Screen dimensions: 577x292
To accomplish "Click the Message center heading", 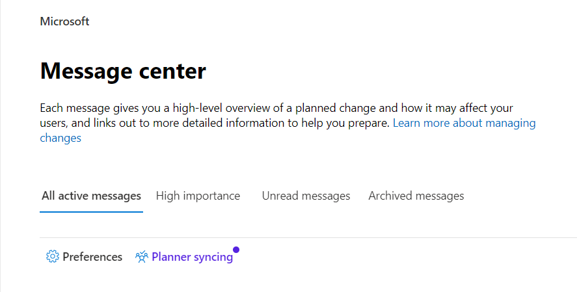I will [123, 71].
